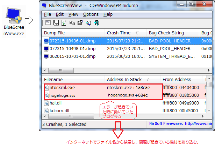
Task: Click the Copy Selected Items toolbar icon
Action: tap(72, 23)
